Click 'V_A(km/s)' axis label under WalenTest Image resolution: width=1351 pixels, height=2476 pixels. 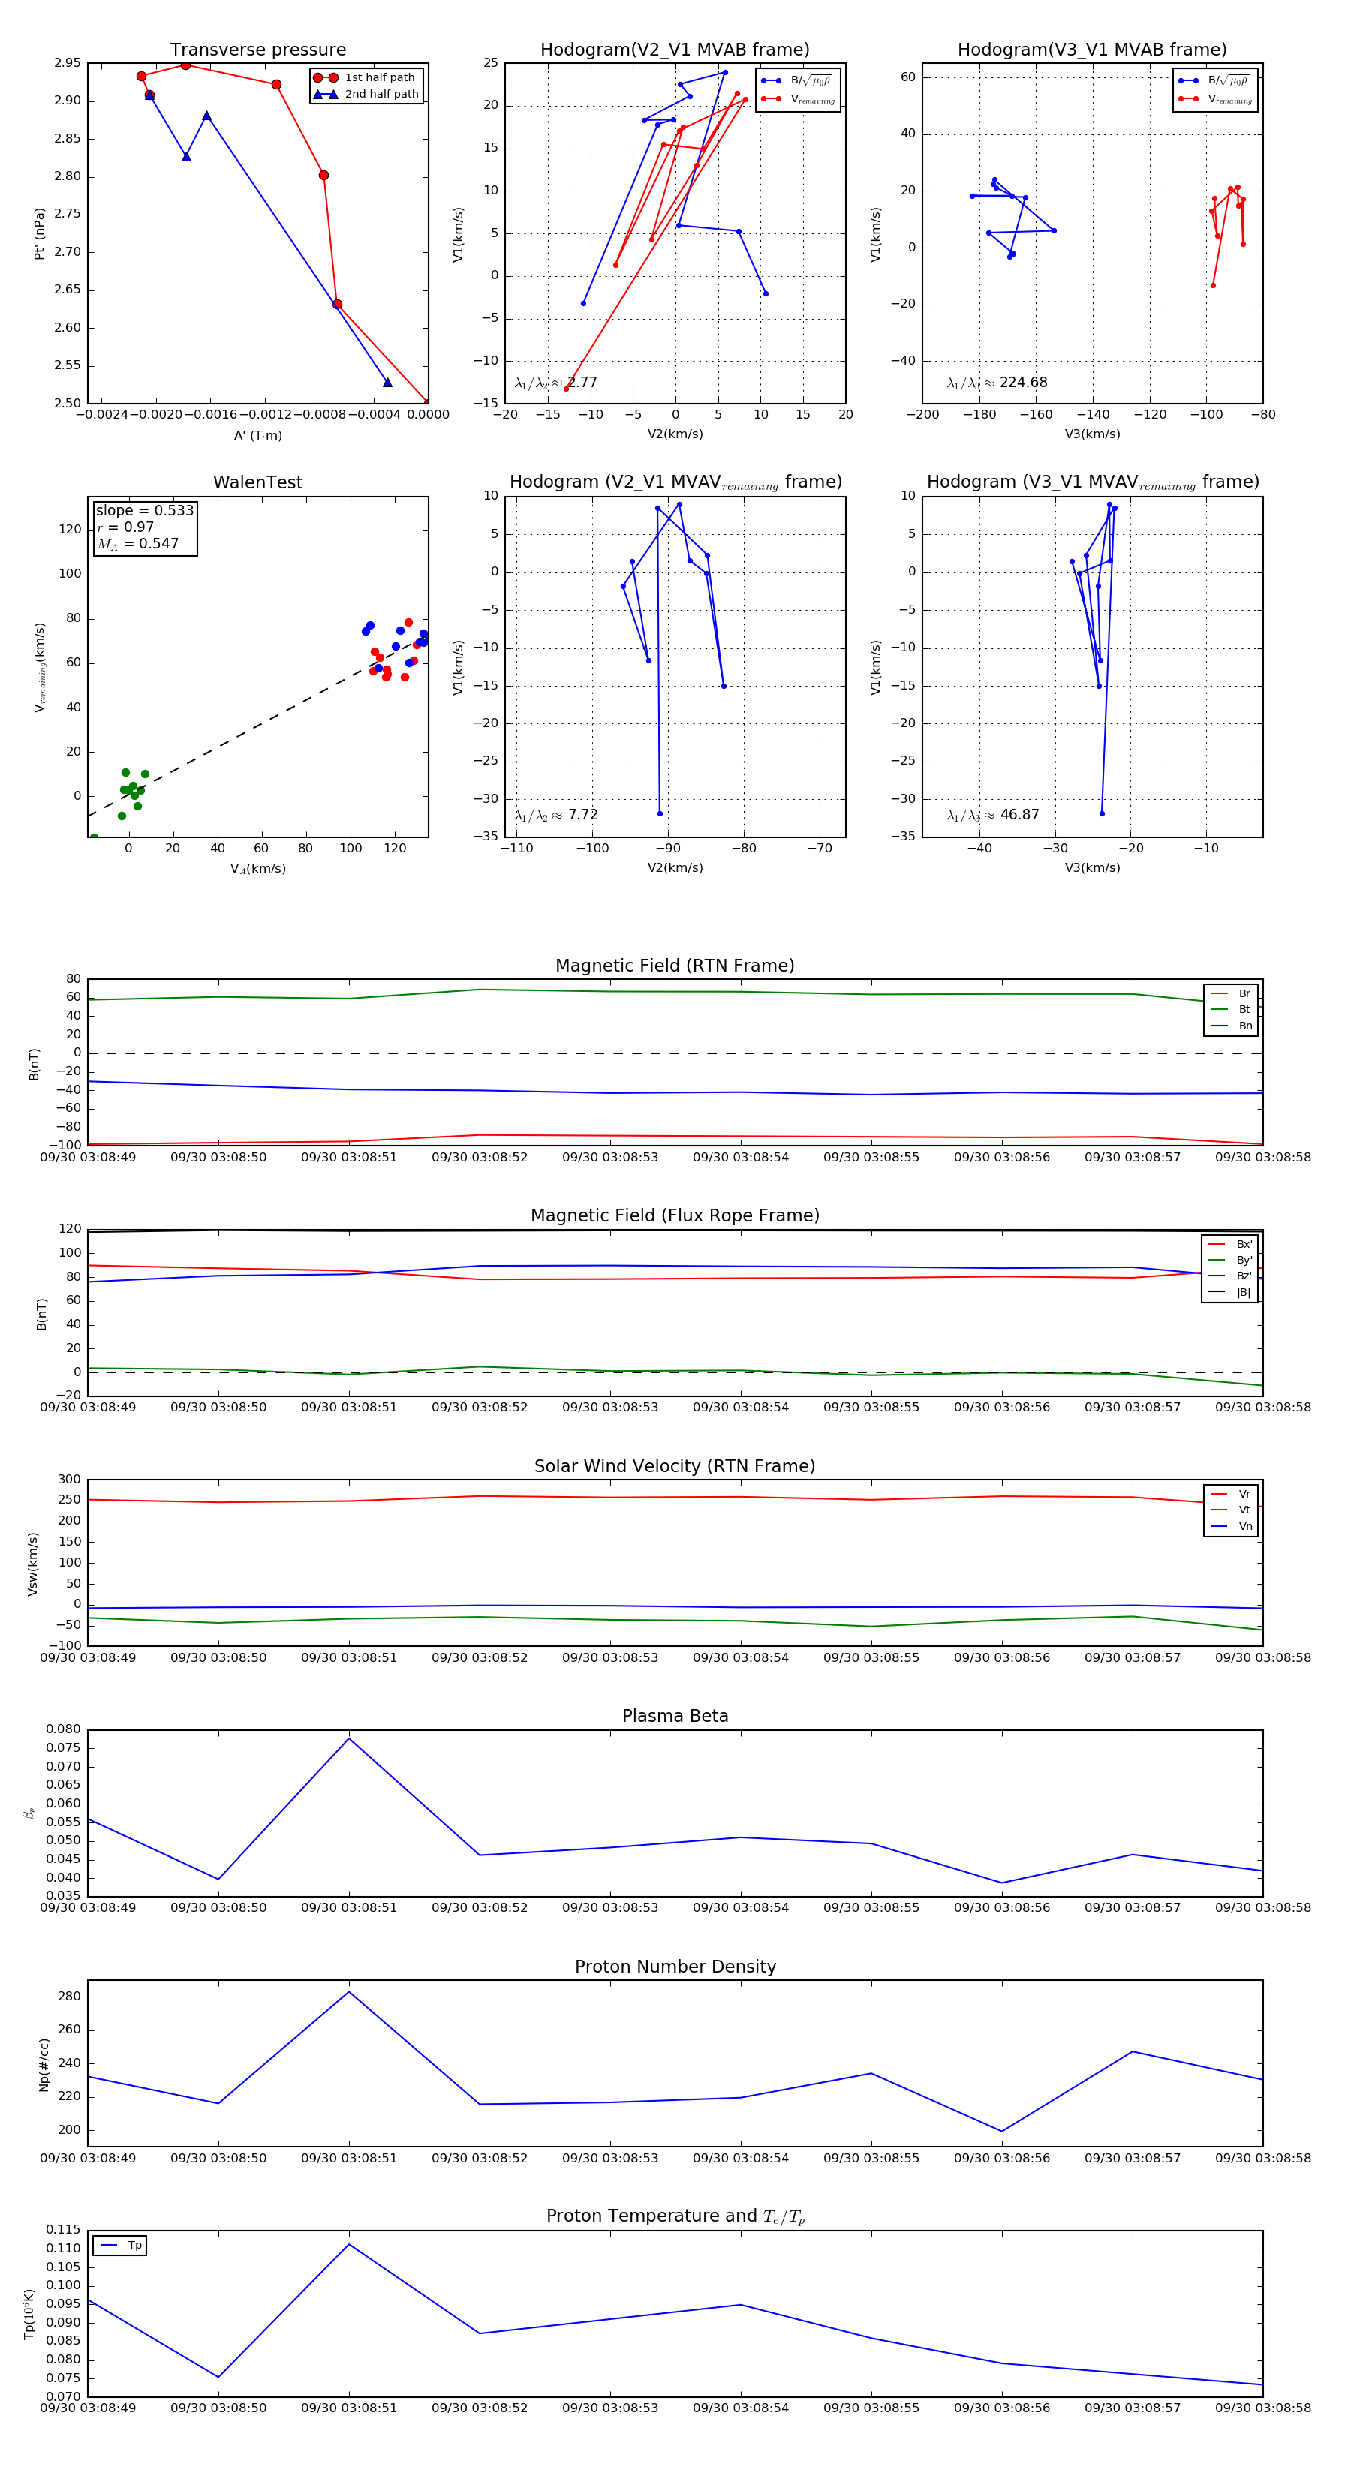point(257,868)
